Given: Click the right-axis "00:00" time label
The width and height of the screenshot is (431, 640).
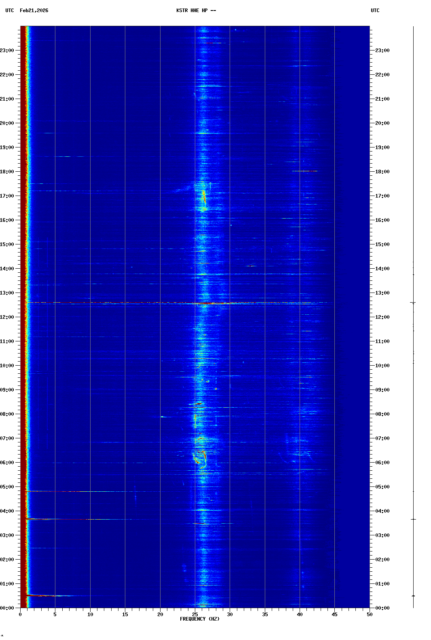Looking at the screenshot, I should click(382, 608).
